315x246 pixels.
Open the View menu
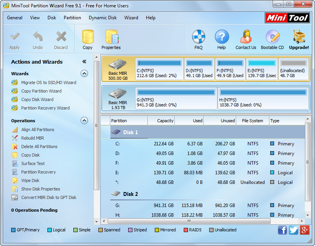click(35, 18)
